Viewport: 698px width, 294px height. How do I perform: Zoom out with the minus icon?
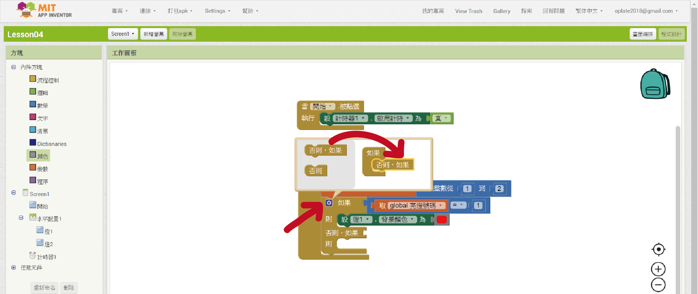pos(658,285)
